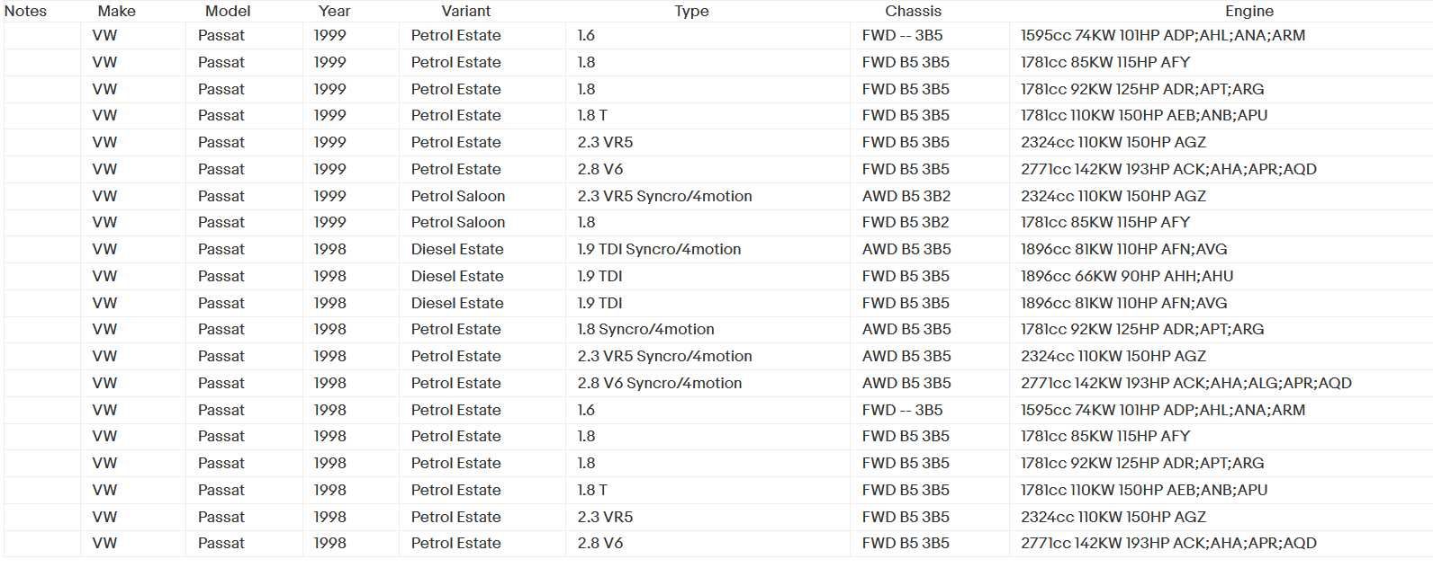1433x568 pixels.
Task: Select the 1999 Petrol Estate 1.6 row
Action: [x=718, y=36]
